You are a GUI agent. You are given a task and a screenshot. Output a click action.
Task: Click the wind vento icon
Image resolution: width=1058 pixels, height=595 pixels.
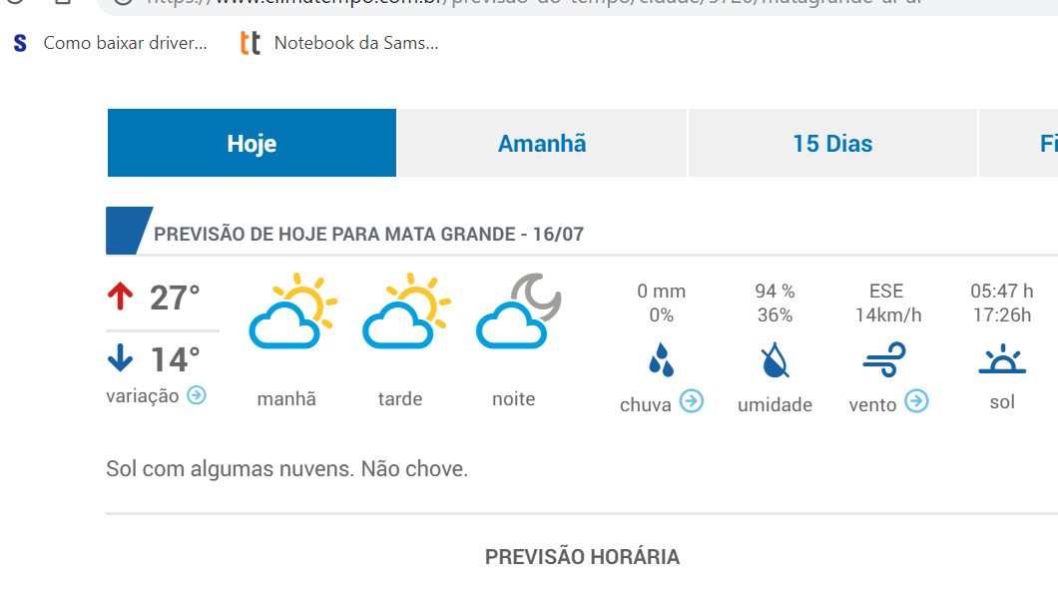tap(884, 359)
